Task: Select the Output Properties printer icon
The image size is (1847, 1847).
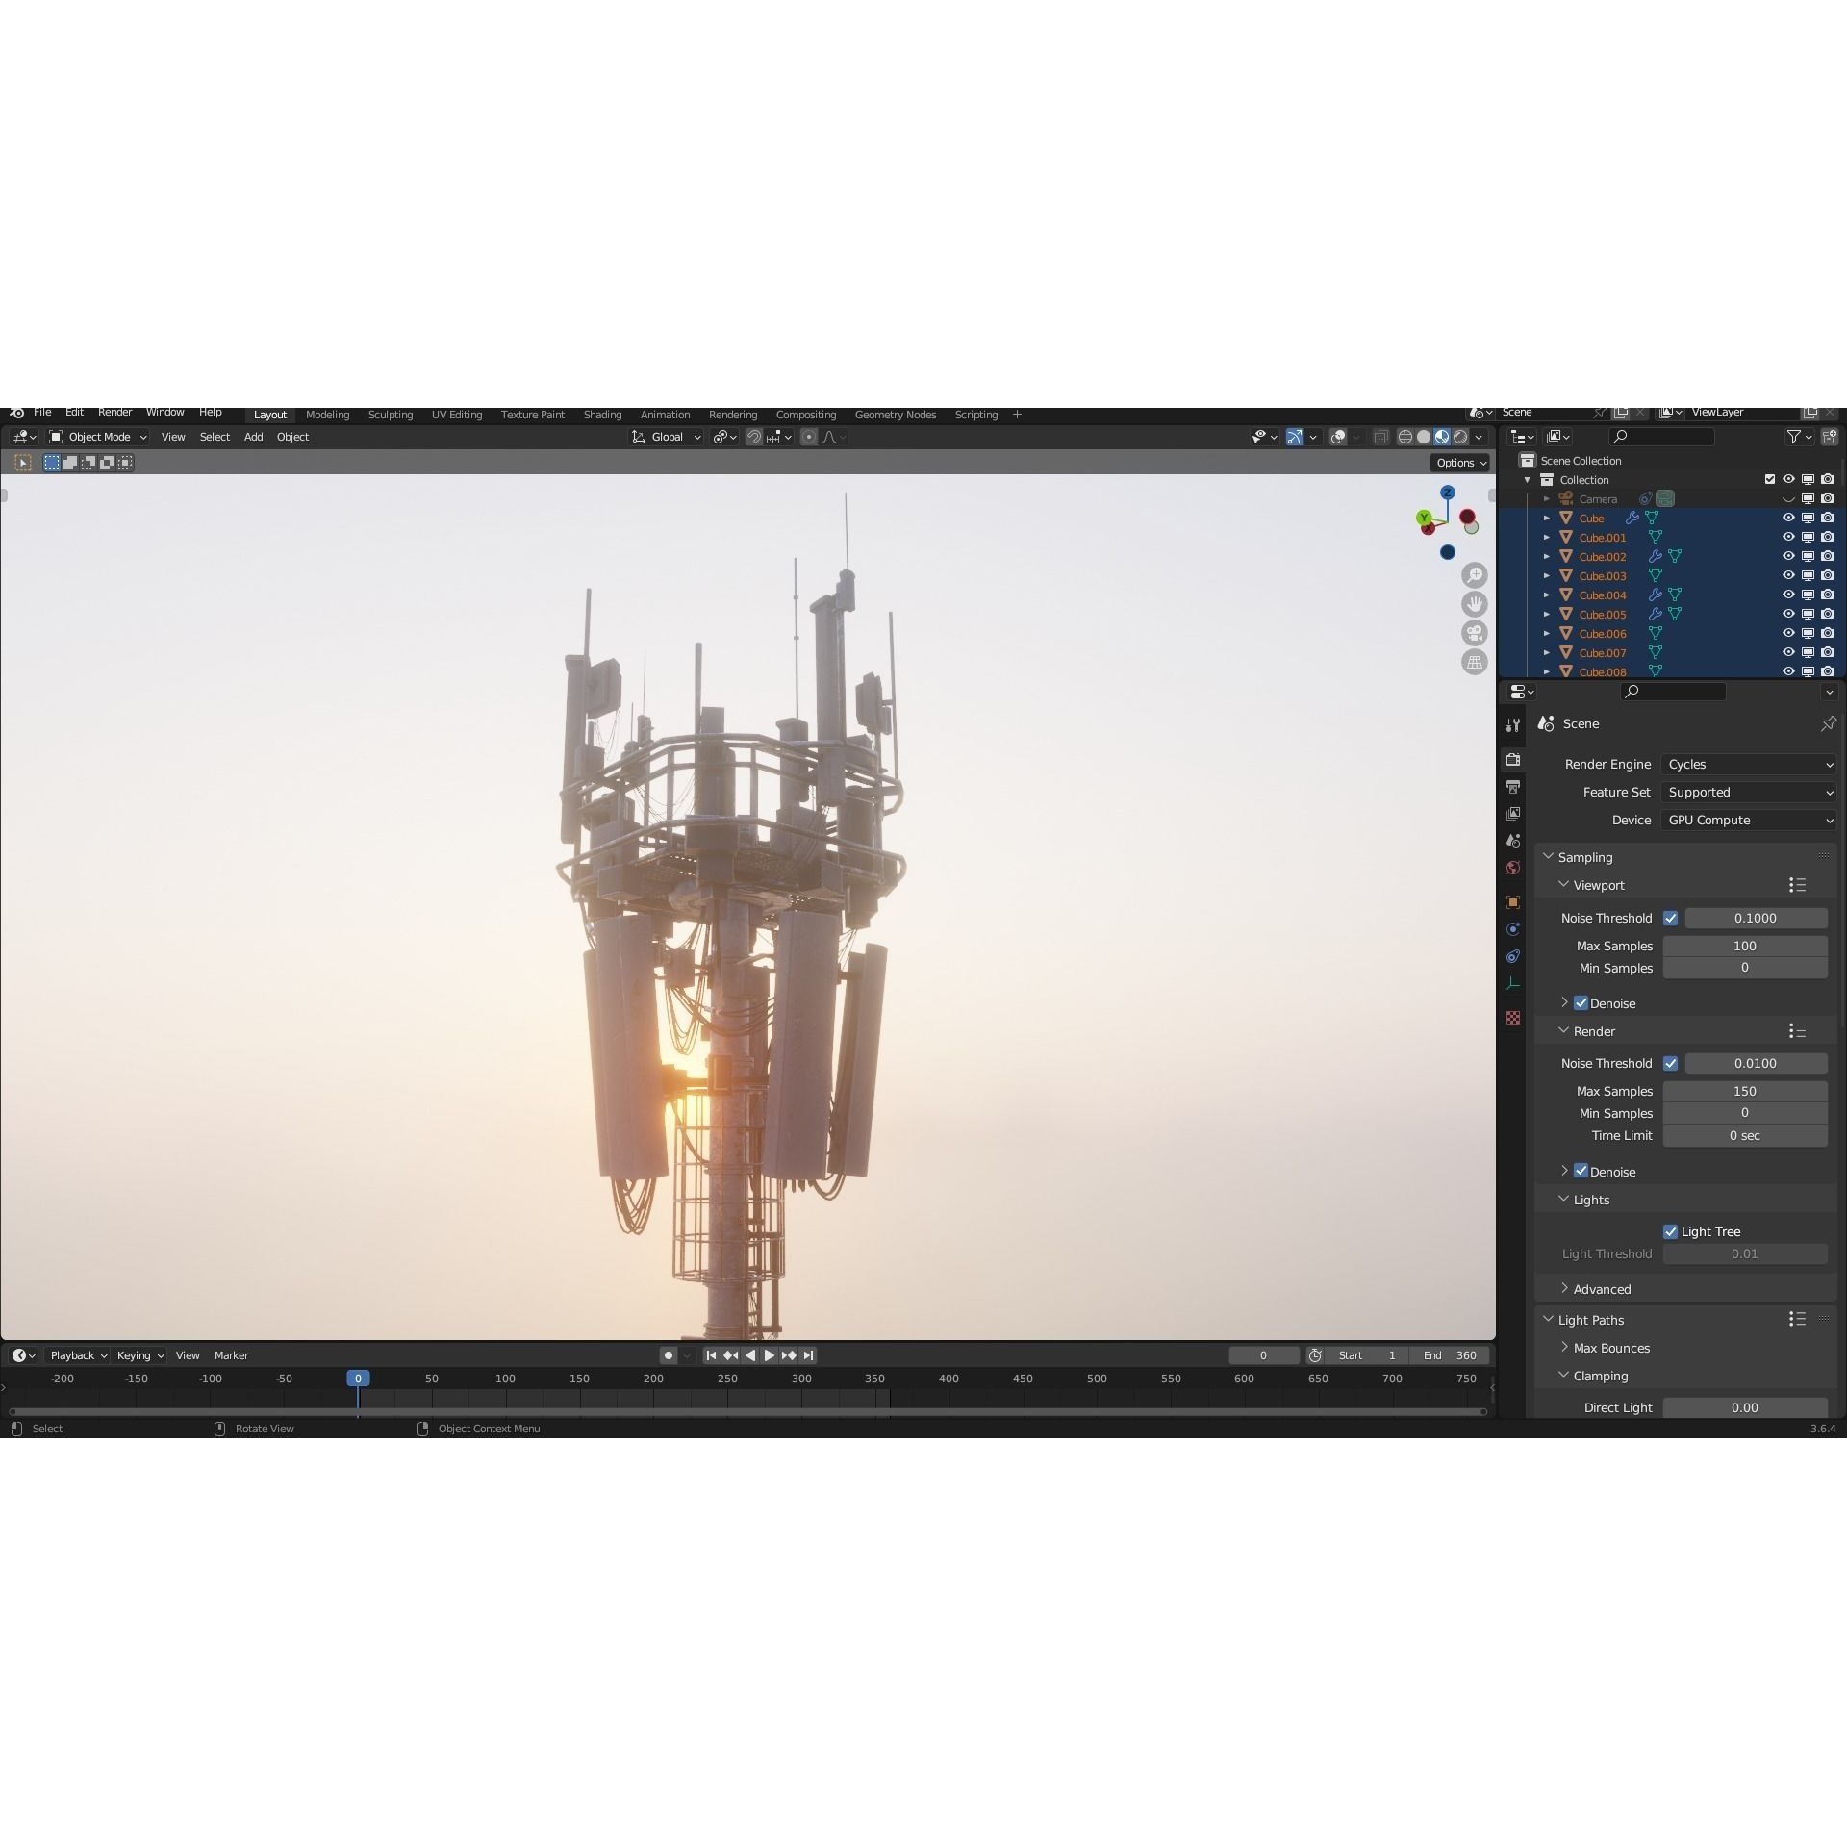Action: coord(1513,787)
